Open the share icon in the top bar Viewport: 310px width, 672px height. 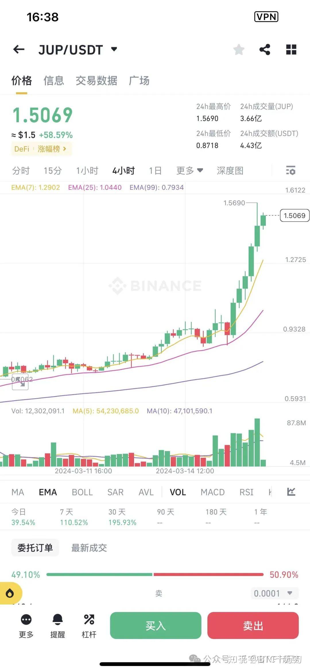pos(265,49)
